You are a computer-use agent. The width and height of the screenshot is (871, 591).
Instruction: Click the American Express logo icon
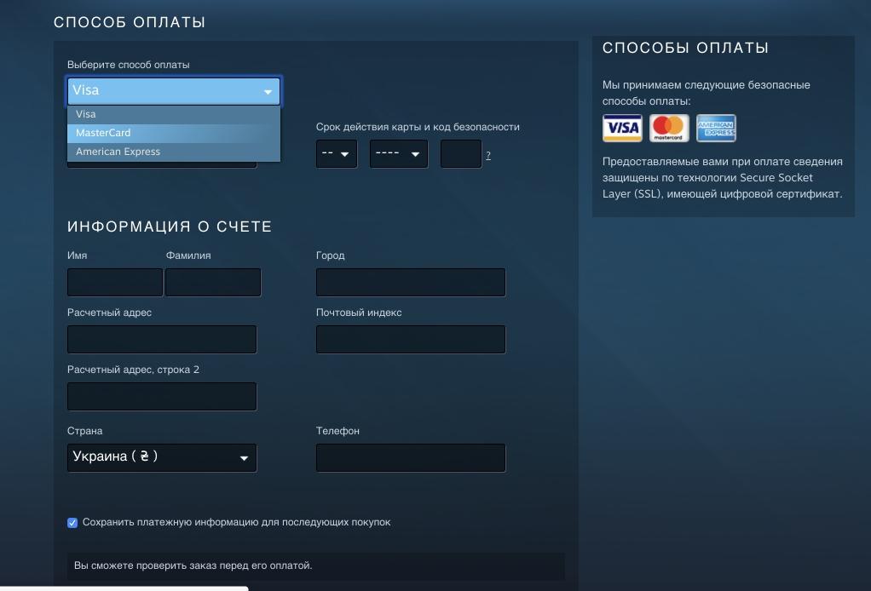click(x=716, y=129)
